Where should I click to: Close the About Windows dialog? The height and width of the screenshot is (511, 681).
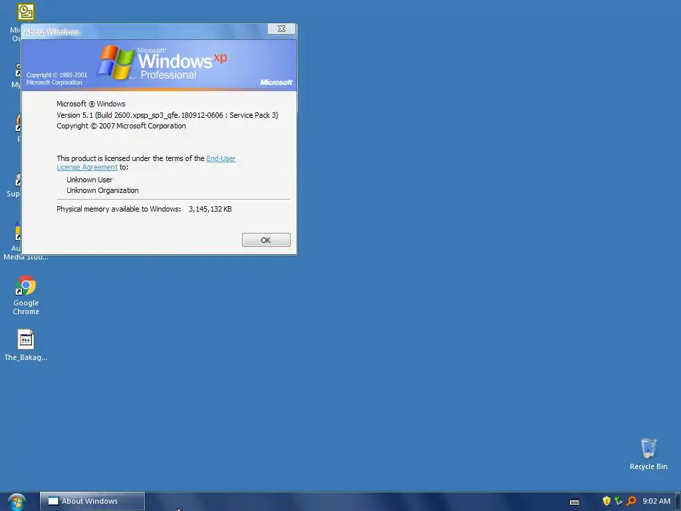pos(281,29)
